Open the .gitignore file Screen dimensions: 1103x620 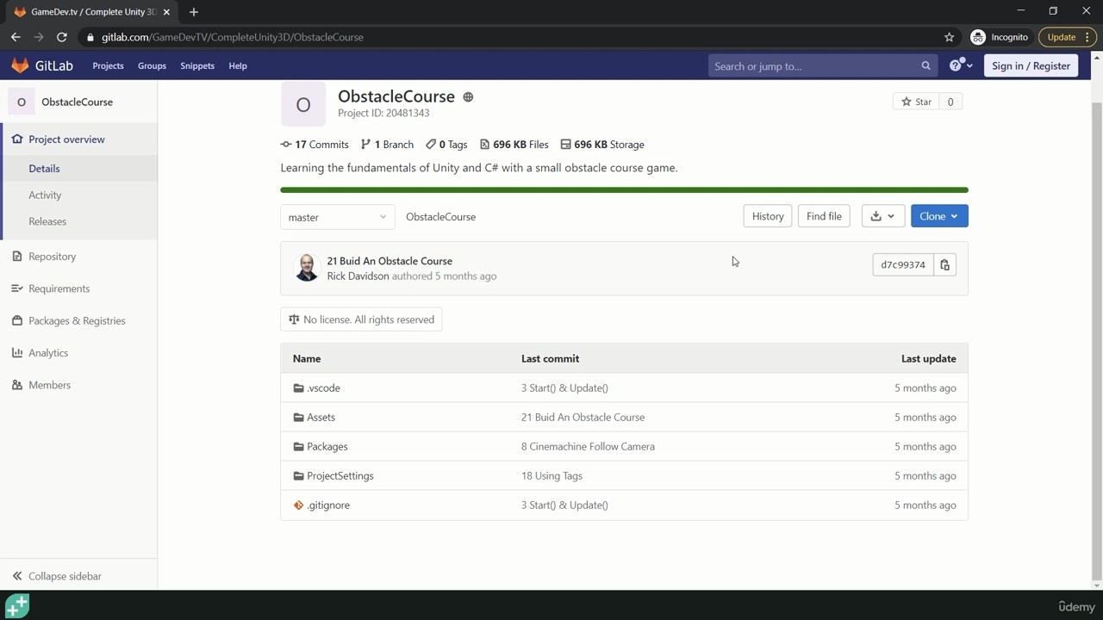(x=327, y=505)
